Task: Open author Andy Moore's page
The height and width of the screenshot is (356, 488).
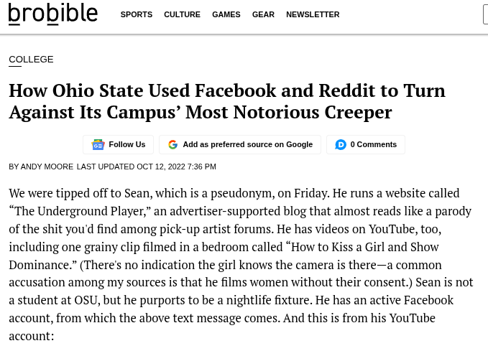Action: pos(47,167)
